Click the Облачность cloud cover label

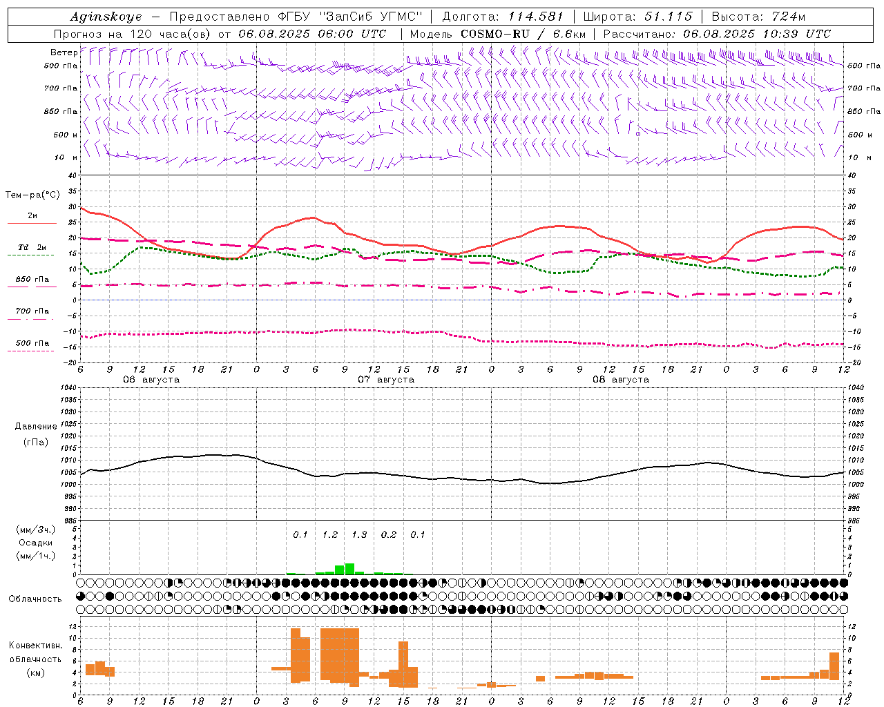click(x=35, y=599)
